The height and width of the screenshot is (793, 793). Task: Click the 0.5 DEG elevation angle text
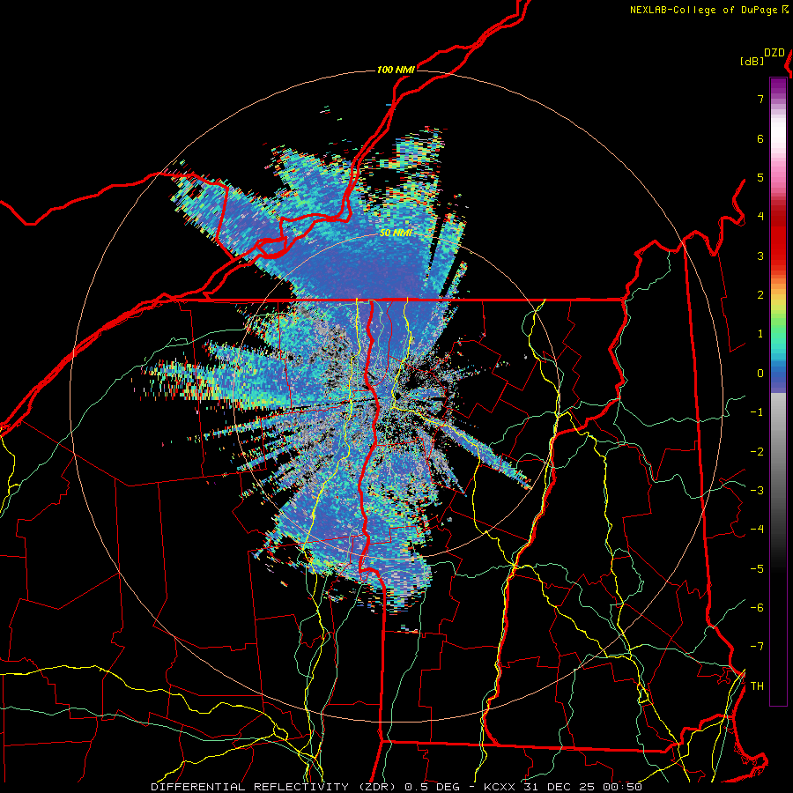(x=432, y=787)
